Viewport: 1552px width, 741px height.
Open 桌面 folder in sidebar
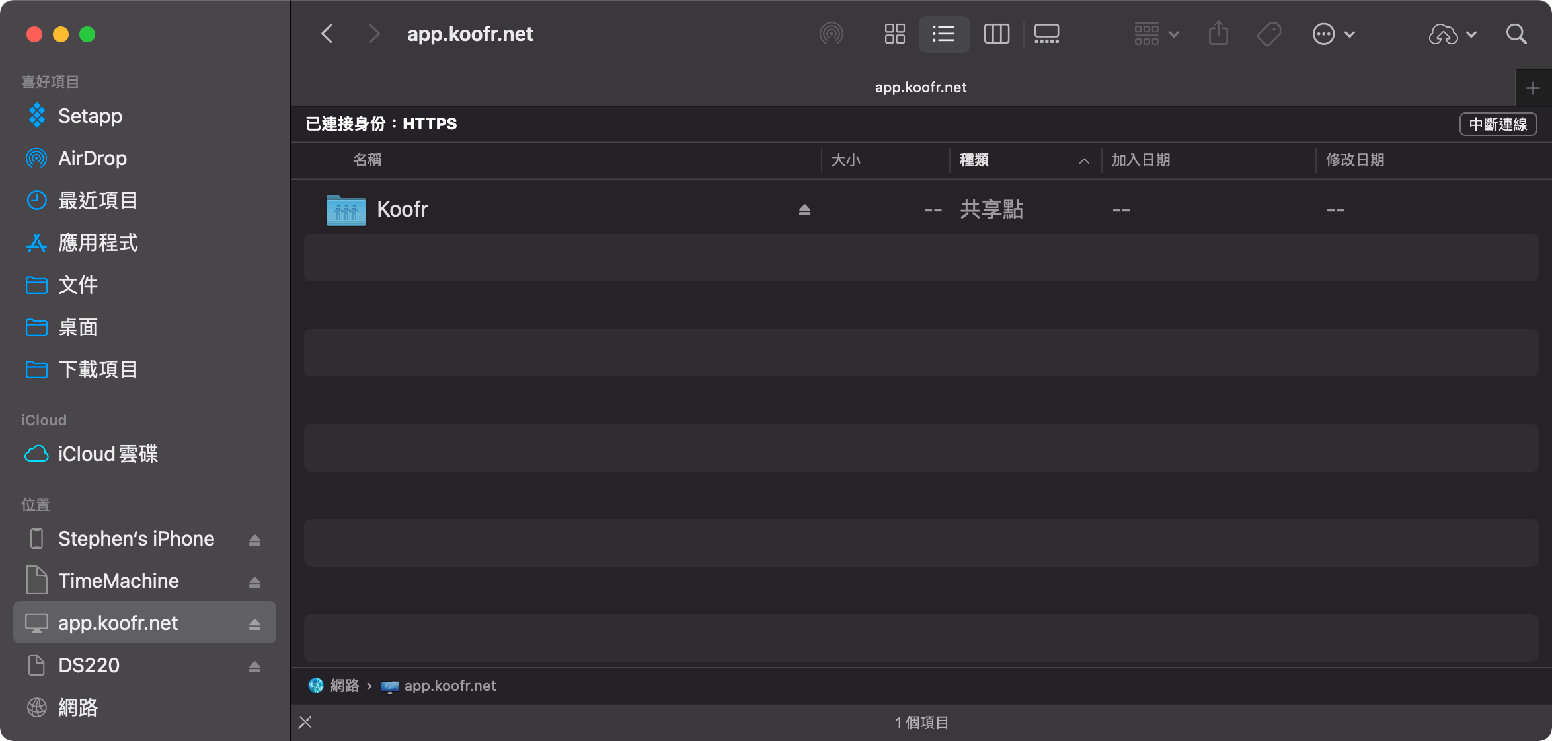(144, 327)
